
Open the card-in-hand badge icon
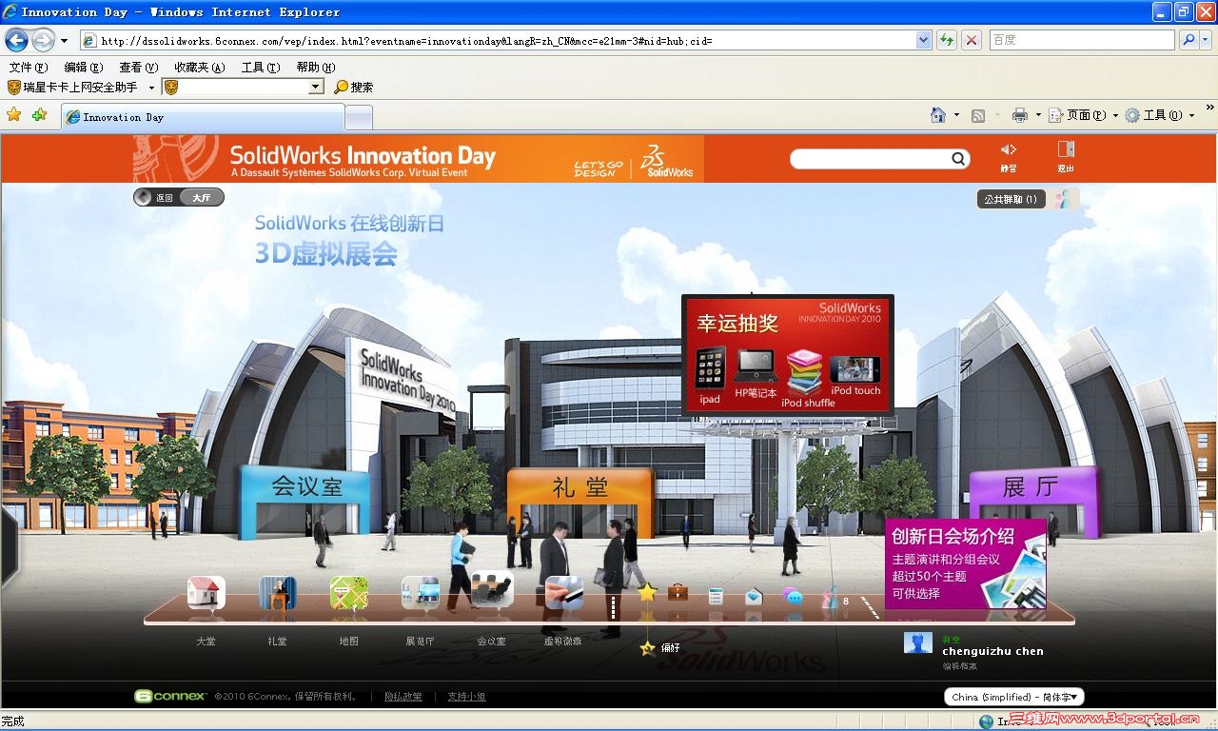[x=563, y=593]
